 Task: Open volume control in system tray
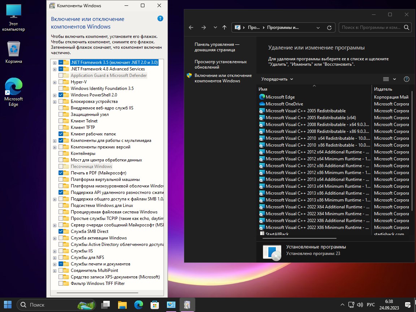(x=360, y=304)
